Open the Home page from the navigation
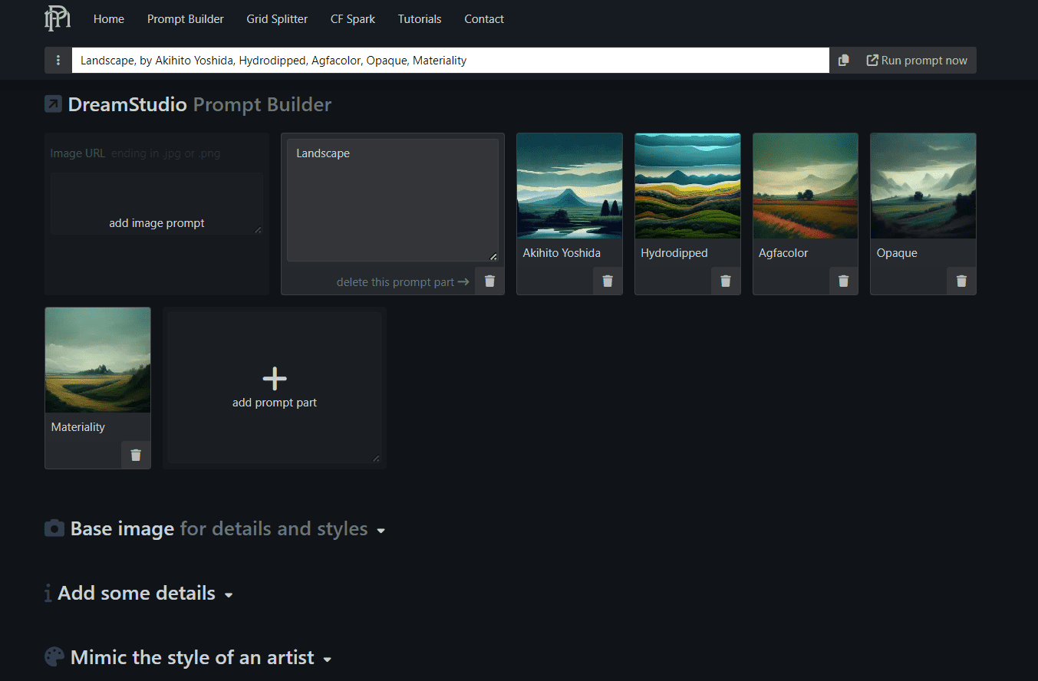The image size is (1038, 681). [108, 18]
